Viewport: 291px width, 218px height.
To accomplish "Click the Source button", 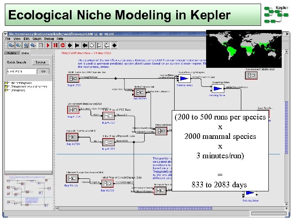I will [41, 62].
